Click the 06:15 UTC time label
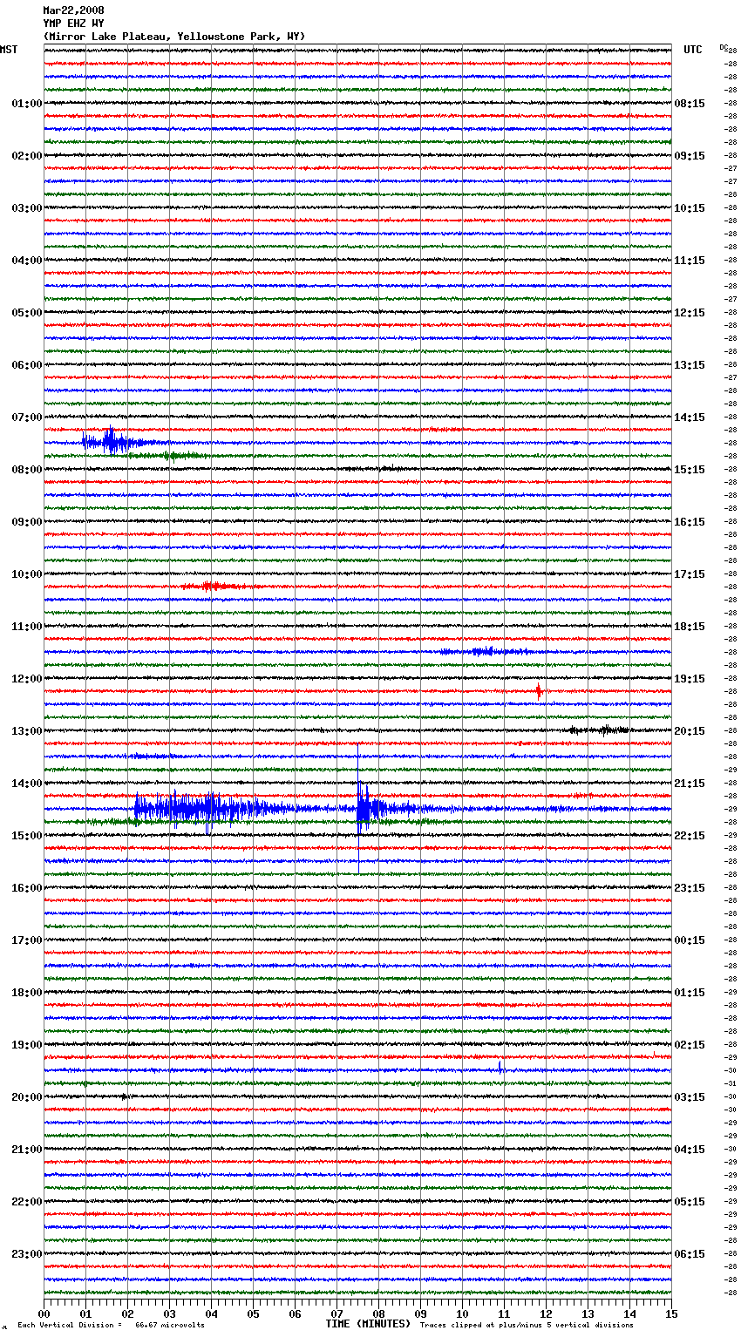Screen dimensions: 741x1337 [690, 1254]
